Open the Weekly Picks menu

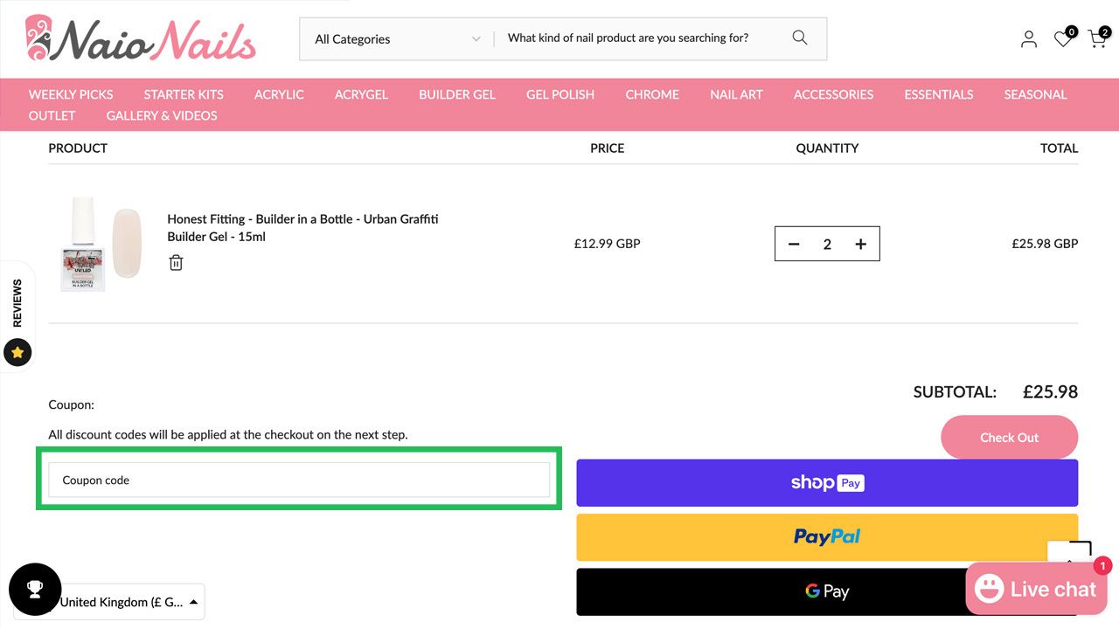(x=71, y=94)
